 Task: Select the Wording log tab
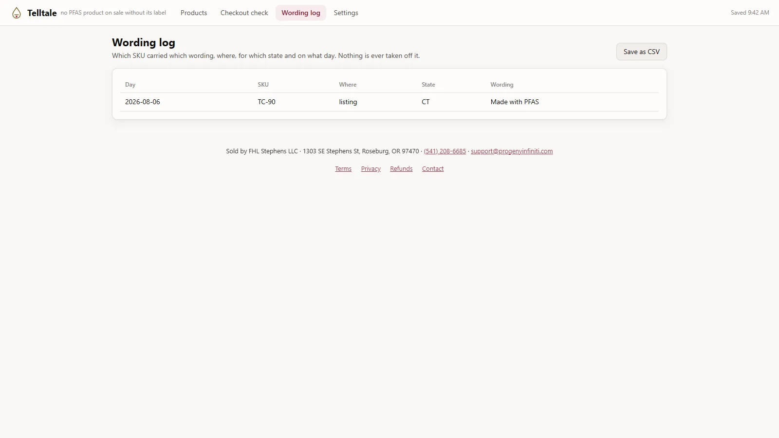(x=301, y=13)
